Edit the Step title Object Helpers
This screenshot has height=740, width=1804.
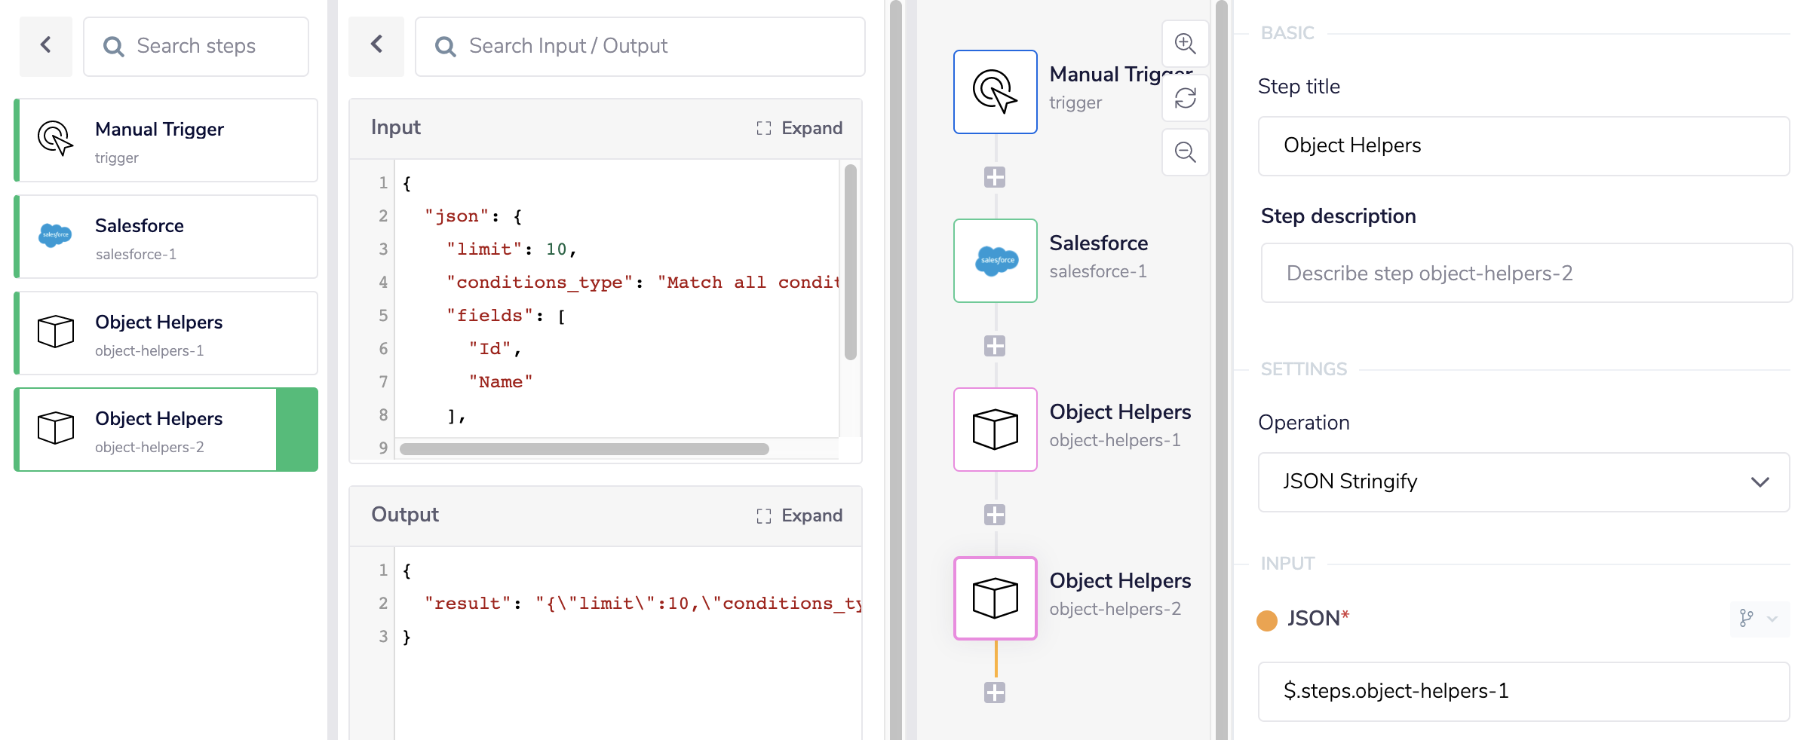click(1523, 145)
